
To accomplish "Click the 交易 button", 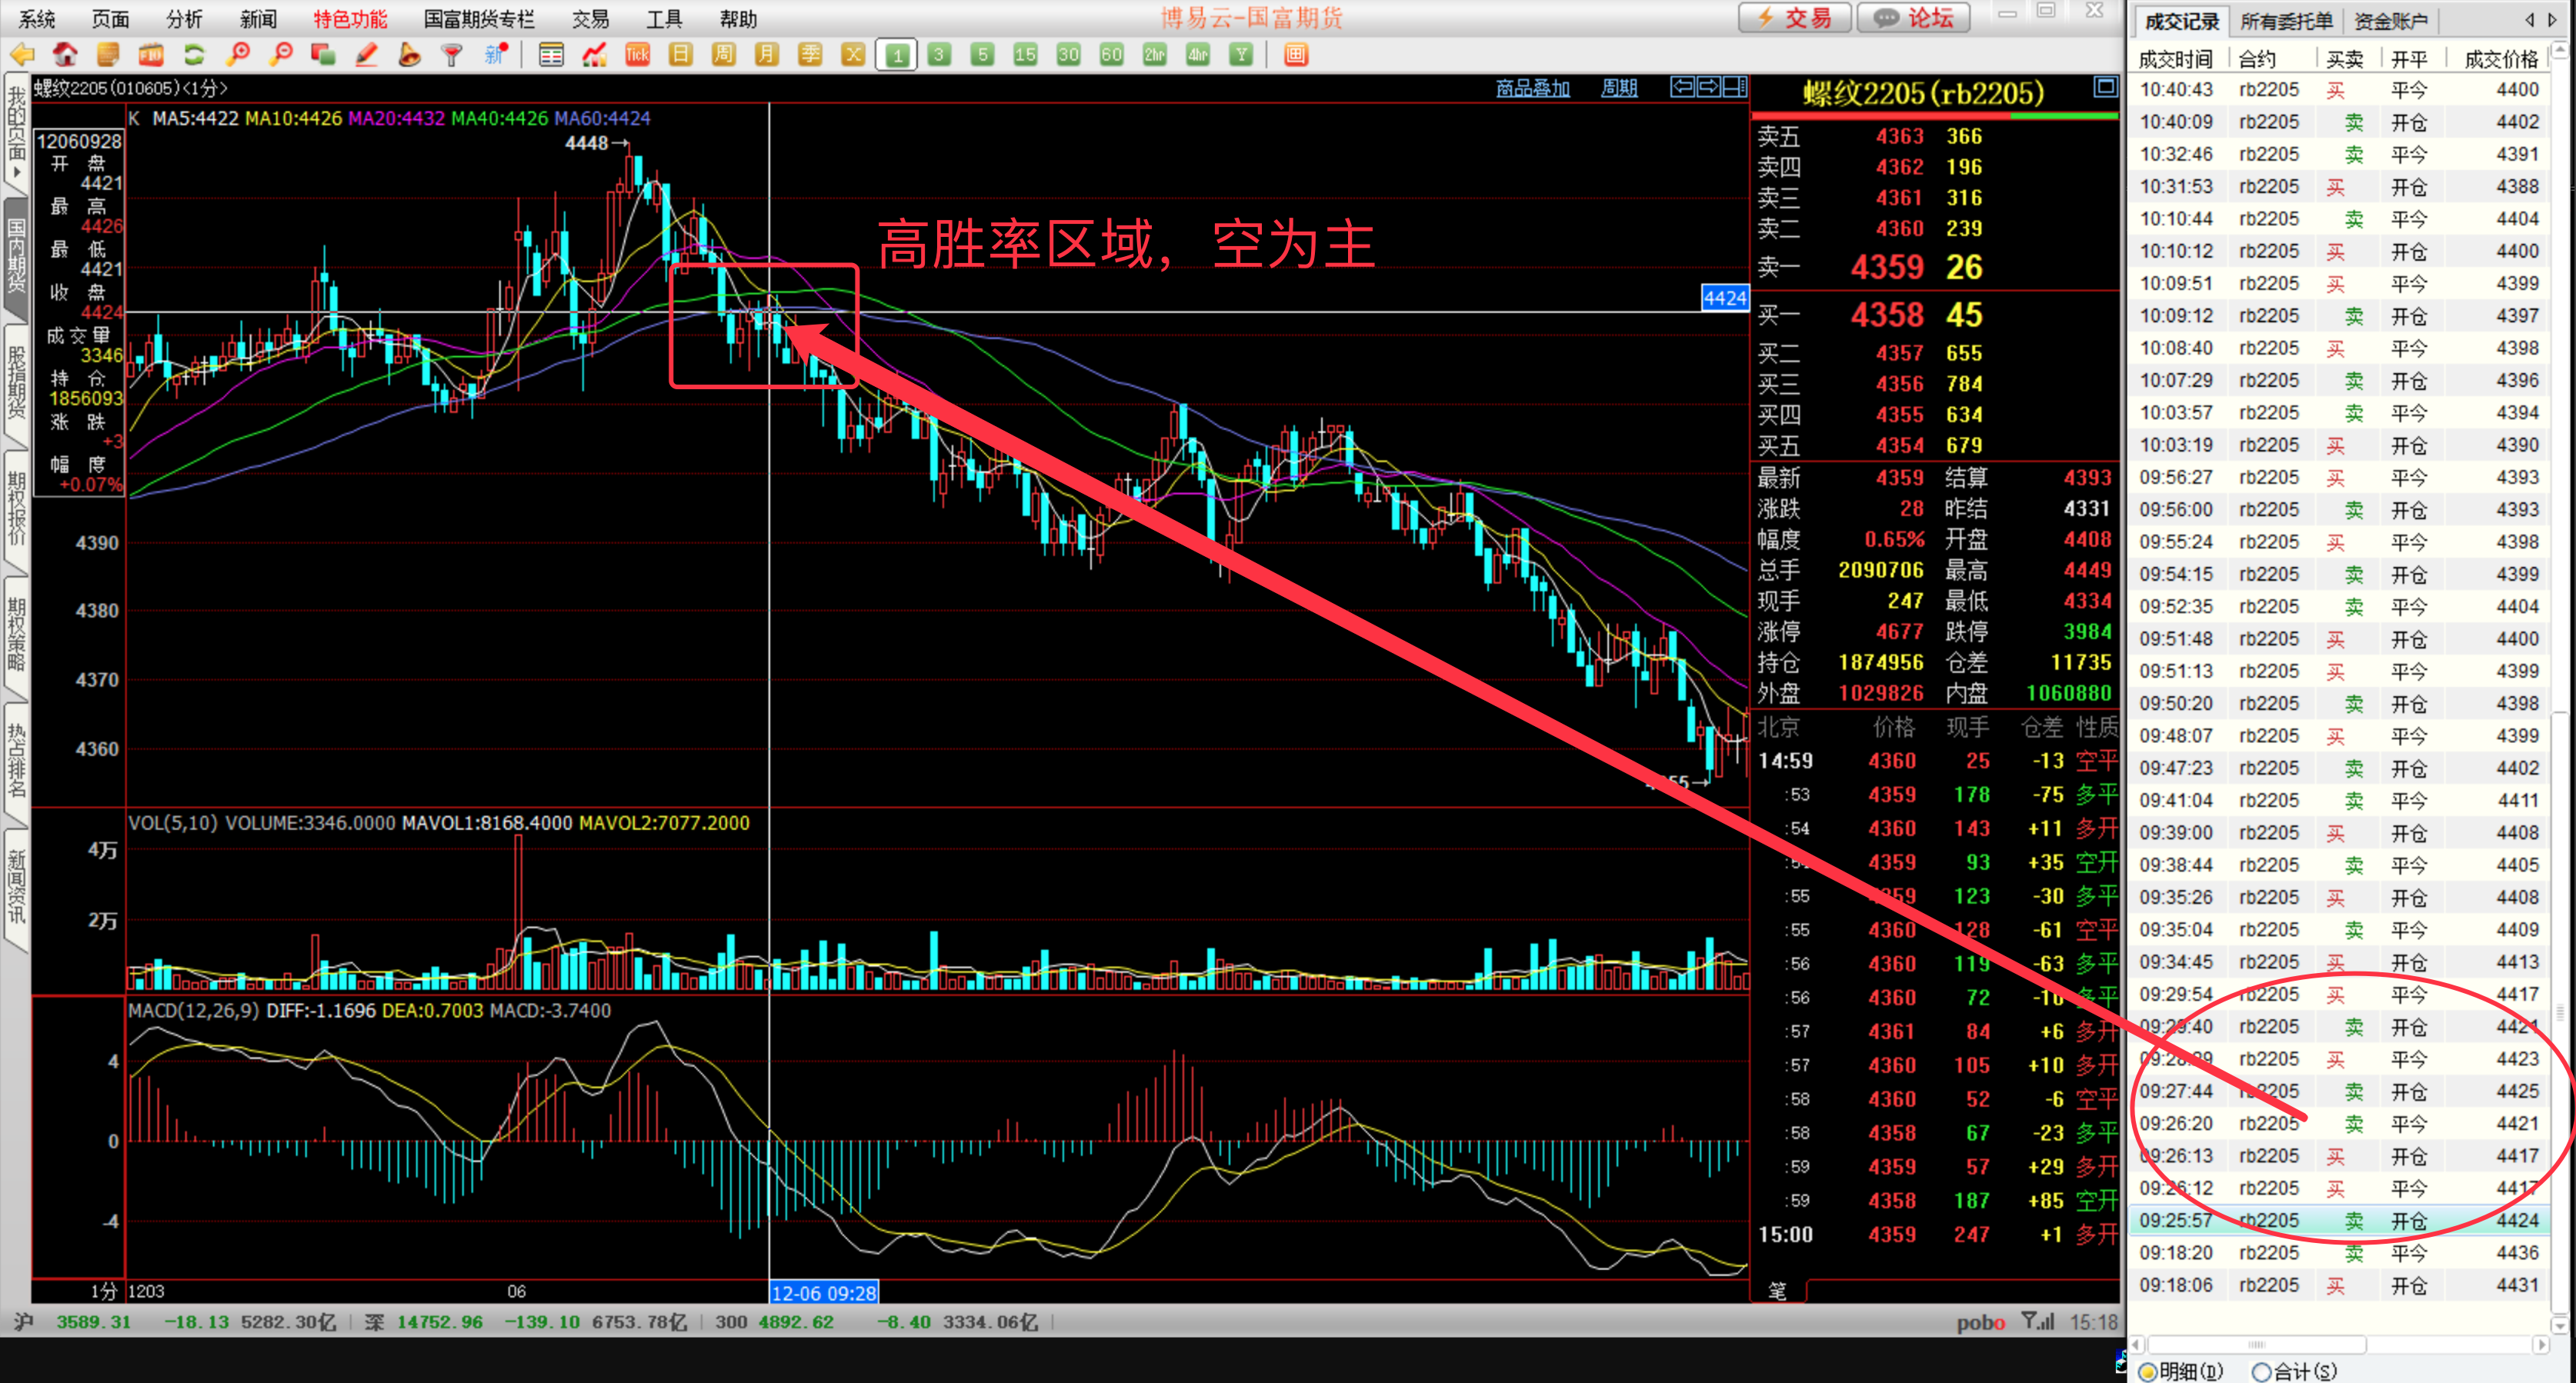I will point(1795,17).
